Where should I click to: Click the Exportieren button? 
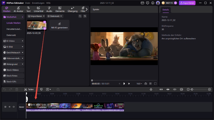coord(187,3)
